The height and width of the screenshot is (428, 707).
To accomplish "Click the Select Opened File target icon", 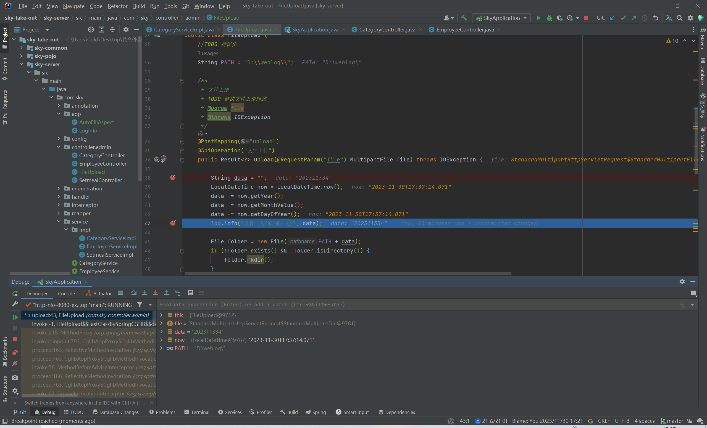I will 91,30.
